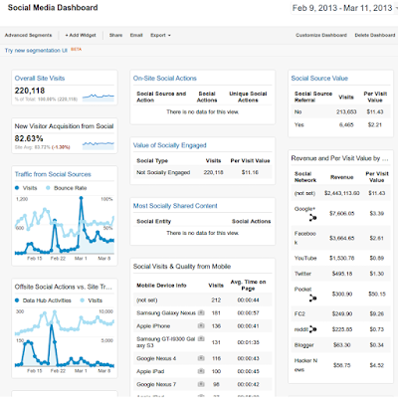398x398 pixels.
Task: Click the New Visitor Acquisition sparkline
Action: coord(99,145)
